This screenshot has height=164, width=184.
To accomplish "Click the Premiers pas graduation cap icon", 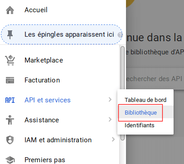I will [x=10, y=160].
